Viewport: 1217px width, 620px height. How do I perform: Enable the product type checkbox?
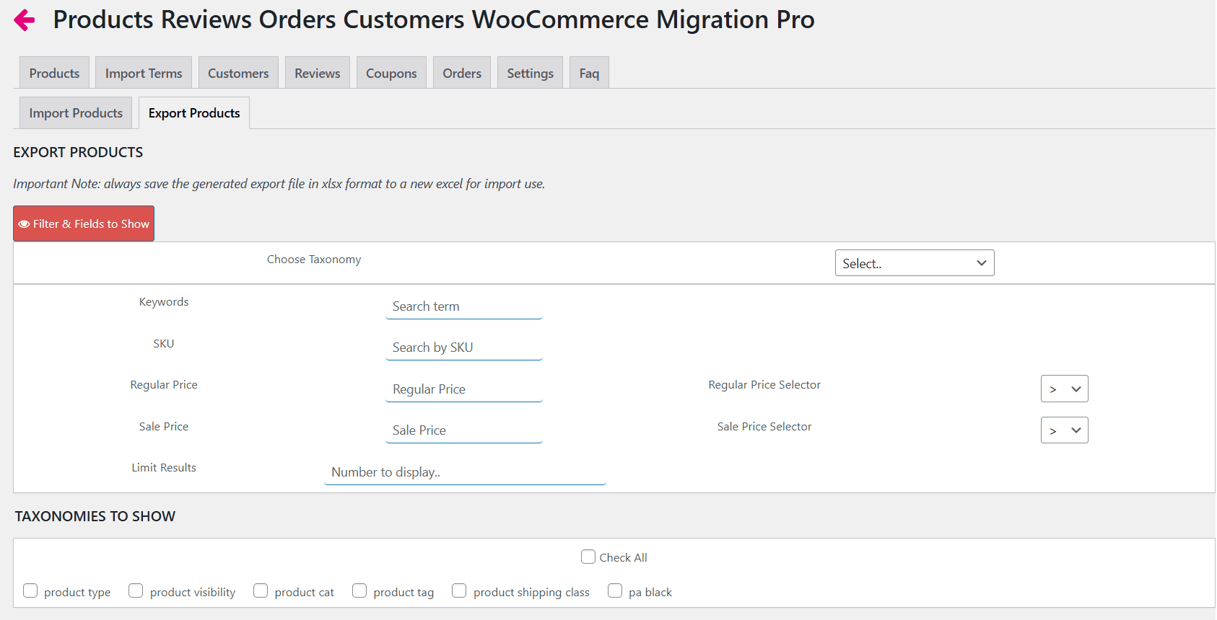click(x=30, y=590)
